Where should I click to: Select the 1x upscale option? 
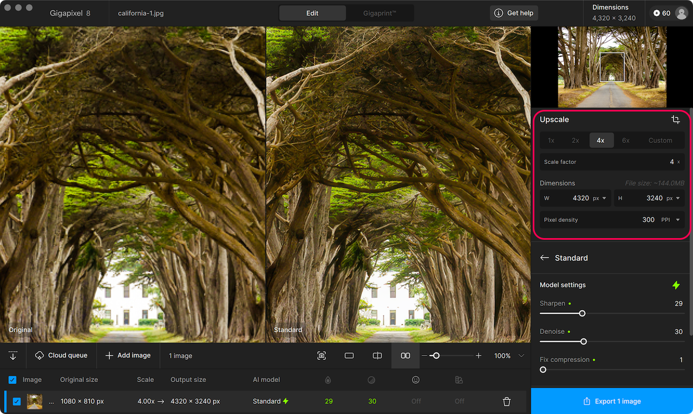tap(551, 141)
